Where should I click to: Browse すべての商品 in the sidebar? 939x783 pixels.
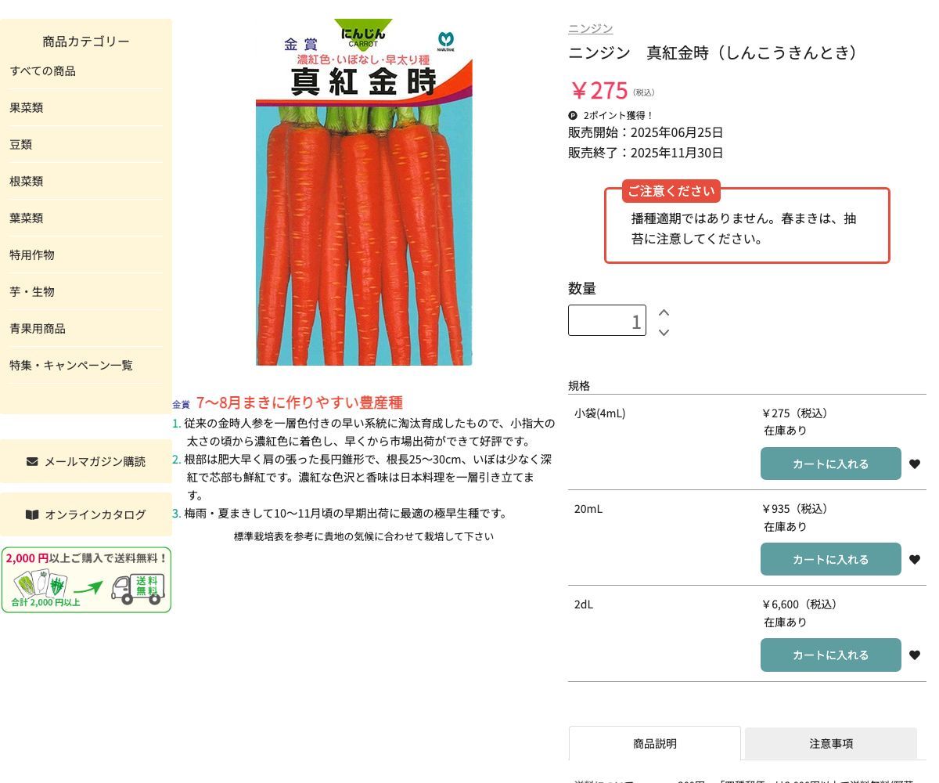pyautogui.click(x=43, y=71)
